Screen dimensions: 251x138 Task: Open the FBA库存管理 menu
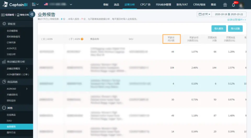click(163, 4)
